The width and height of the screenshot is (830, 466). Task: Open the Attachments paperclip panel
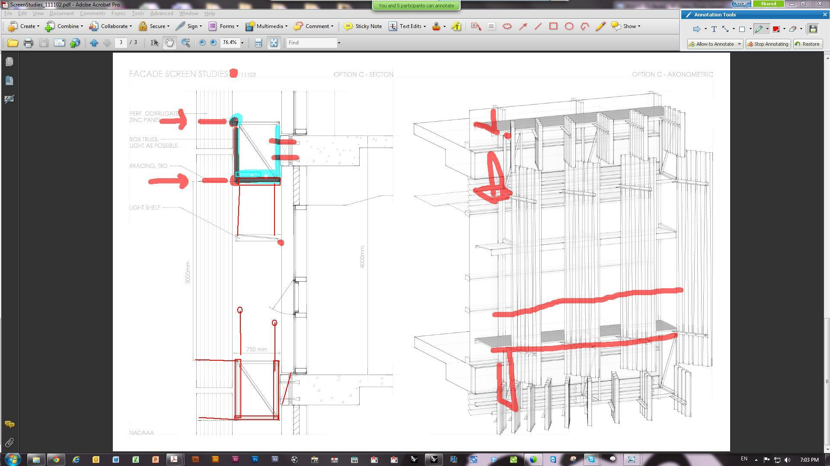(x=9, y=443)
